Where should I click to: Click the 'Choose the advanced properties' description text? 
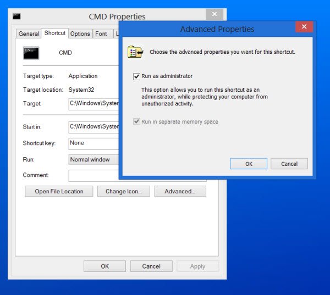click(x=222, y=52)
